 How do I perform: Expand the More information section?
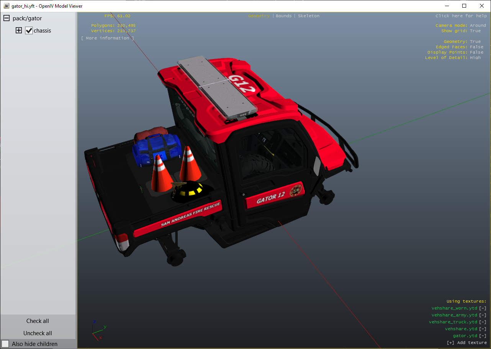point(108,38)
